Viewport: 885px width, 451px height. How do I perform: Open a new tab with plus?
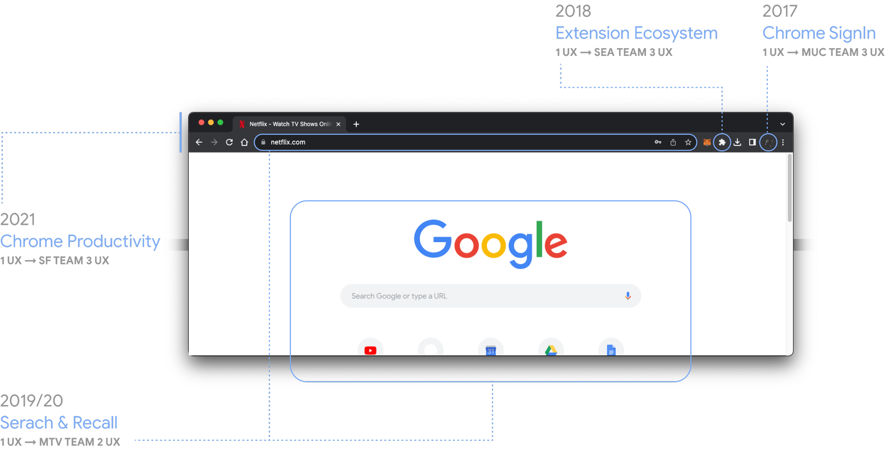pyautogui.click(x=356, y=124)
